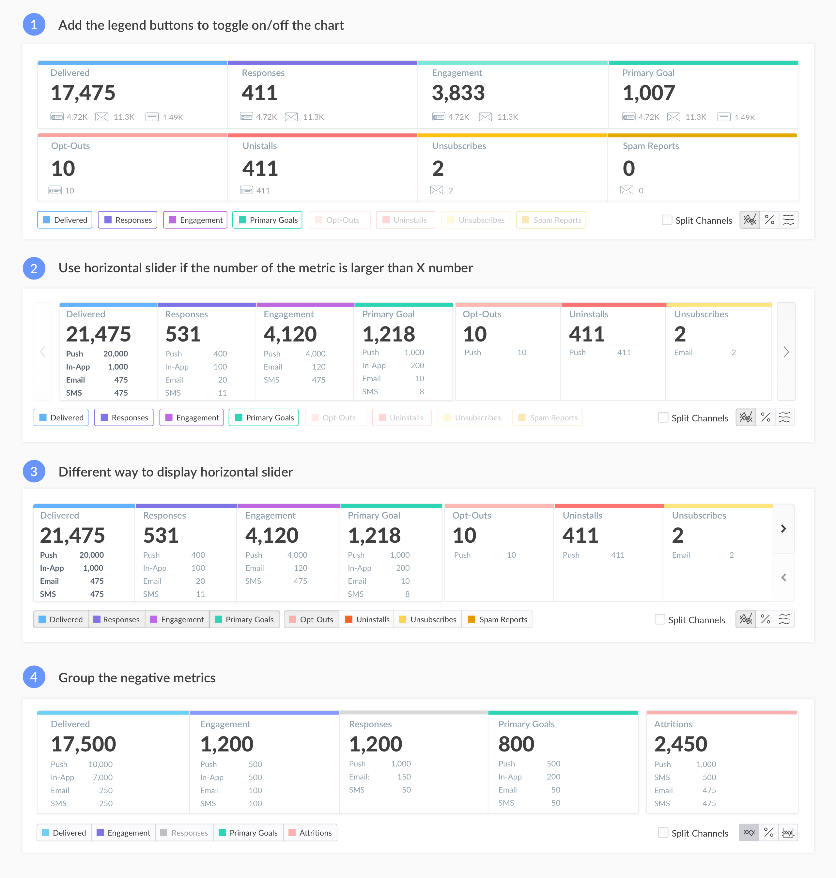Image resolution: width=836 pixels, height=878 pixels.
Task: Click bold right chevron in section 3 slider
Action: point(783,529)
